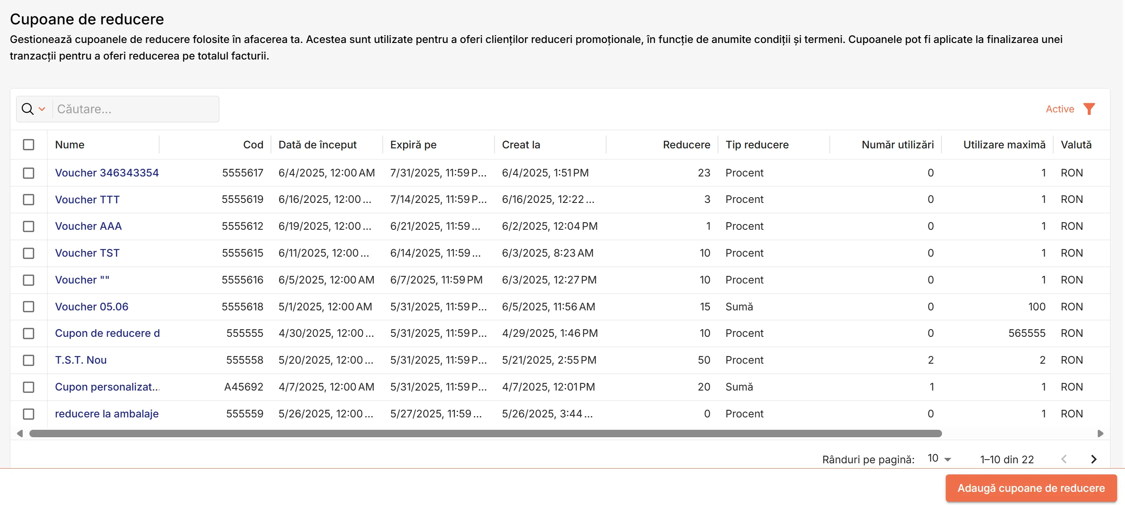Screen dimensions: 1125x505
Task: Check the Voucher TST row checkbox
Action: 29,253
